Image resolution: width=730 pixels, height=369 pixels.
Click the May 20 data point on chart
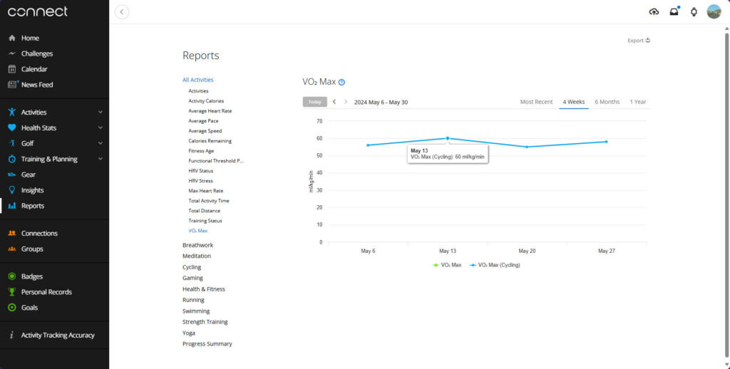point(527,147)
